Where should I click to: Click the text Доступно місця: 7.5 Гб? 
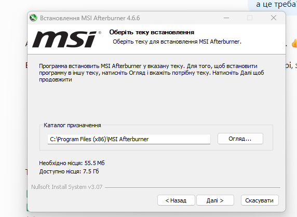pyautogui.click(x=69, y=171)
